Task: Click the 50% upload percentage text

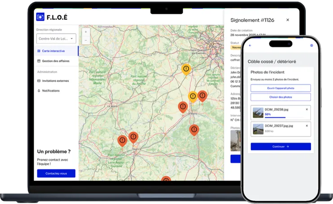Action: [x=268, y=114]
